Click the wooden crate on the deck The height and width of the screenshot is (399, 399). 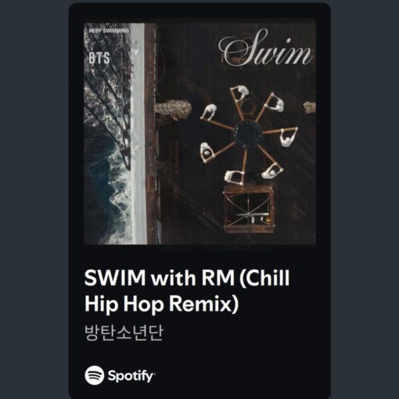pos(249,209)
